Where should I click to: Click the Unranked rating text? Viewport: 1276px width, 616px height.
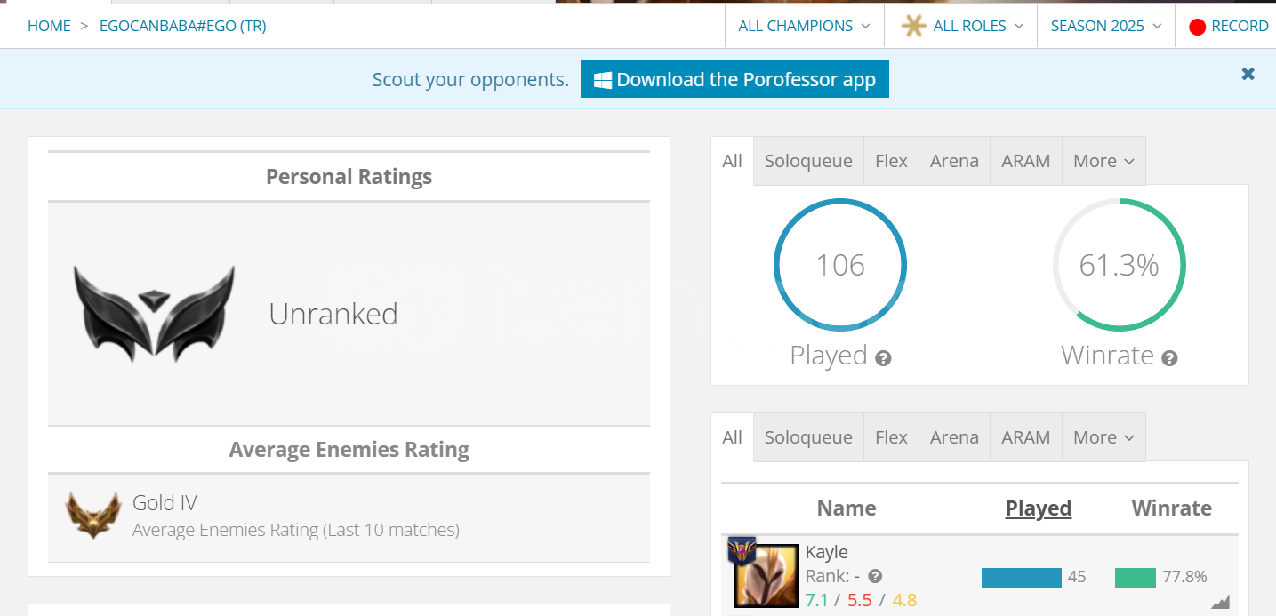333,314
